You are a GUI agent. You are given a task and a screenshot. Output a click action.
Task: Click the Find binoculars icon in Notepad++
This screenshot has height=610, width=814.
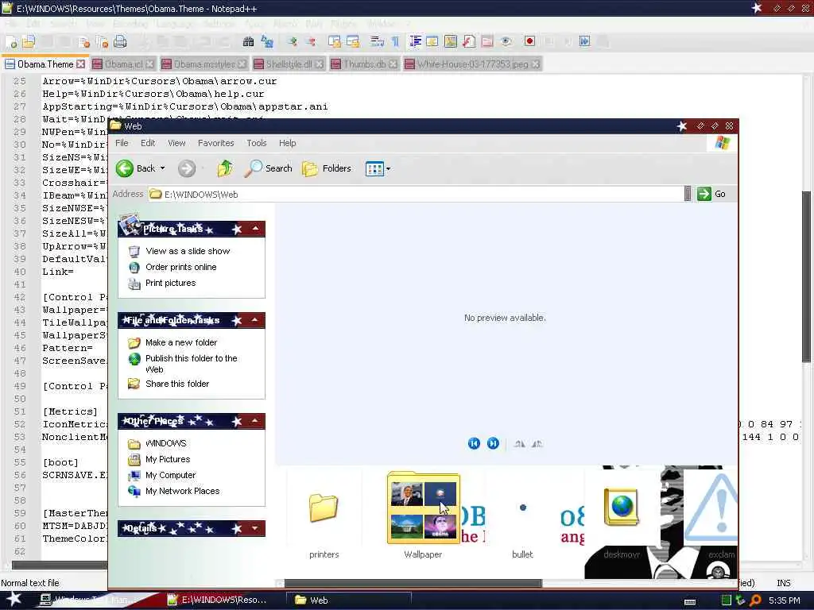point(249,41)
